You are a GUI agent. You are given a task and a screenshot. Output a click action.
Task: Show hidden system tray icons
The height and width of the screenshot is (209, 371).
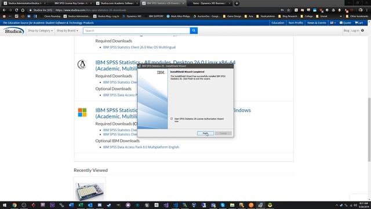point(336,205)
